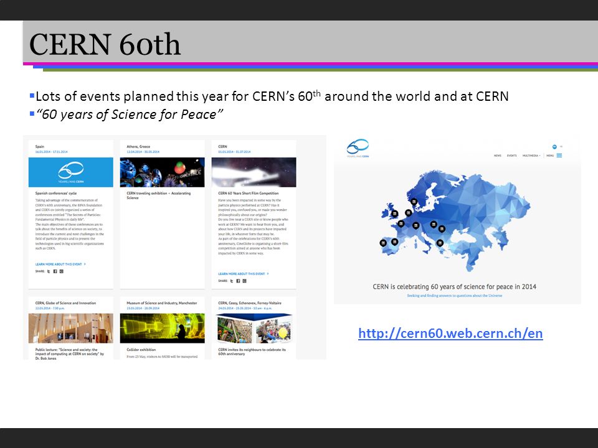Click 'CERN, Globe of Science and Innovation' label
The width and height of the screenshot is (598, 448).
coord(65,303)
